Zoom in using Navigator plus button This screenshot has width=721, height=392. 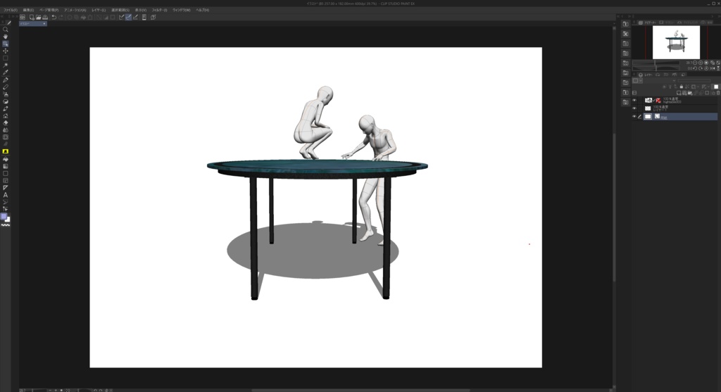pos(701,63)
